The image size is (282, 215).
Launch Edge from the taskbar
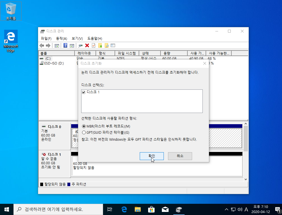(x=124, y=209)
